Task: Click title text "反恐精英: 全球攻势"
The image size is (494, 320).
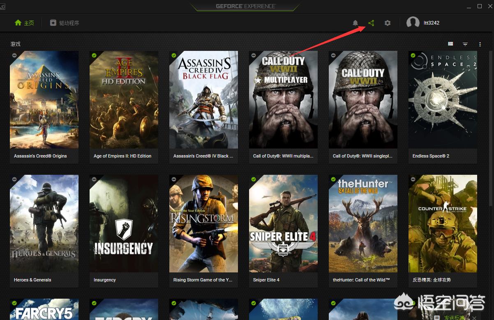Action: pos(432,280)
